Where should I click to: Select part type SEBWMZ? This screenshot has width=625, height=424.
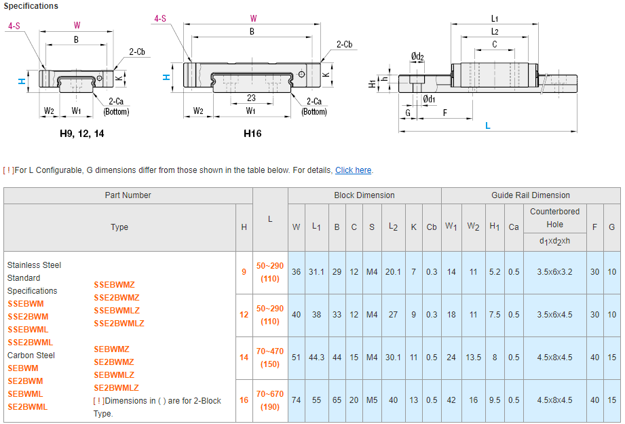pos(111,349)
